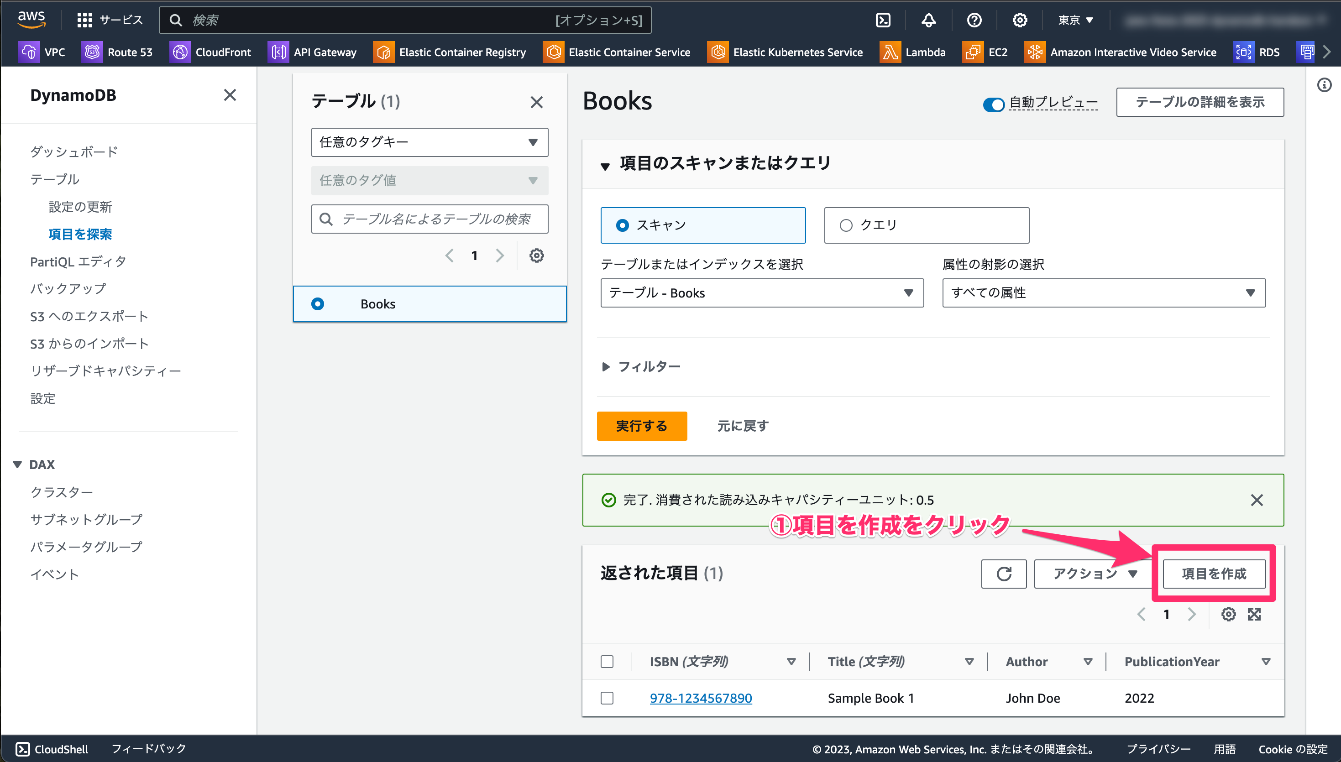Open the EC2 shortcut

tap(985, 52)
